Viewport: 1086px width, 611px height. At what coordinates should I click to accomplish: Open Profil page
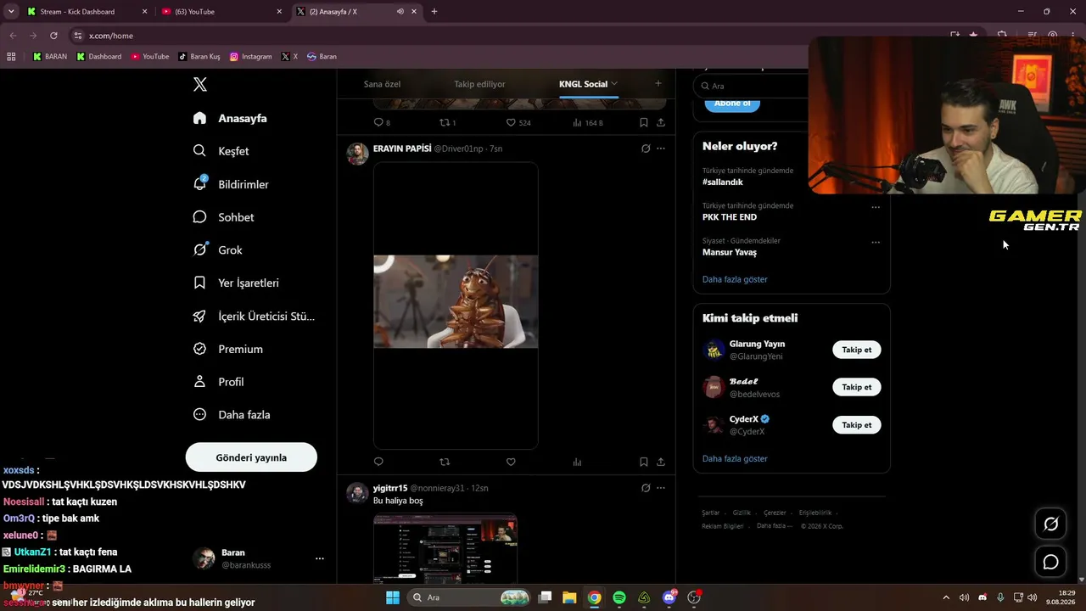[x=218, y=382]
